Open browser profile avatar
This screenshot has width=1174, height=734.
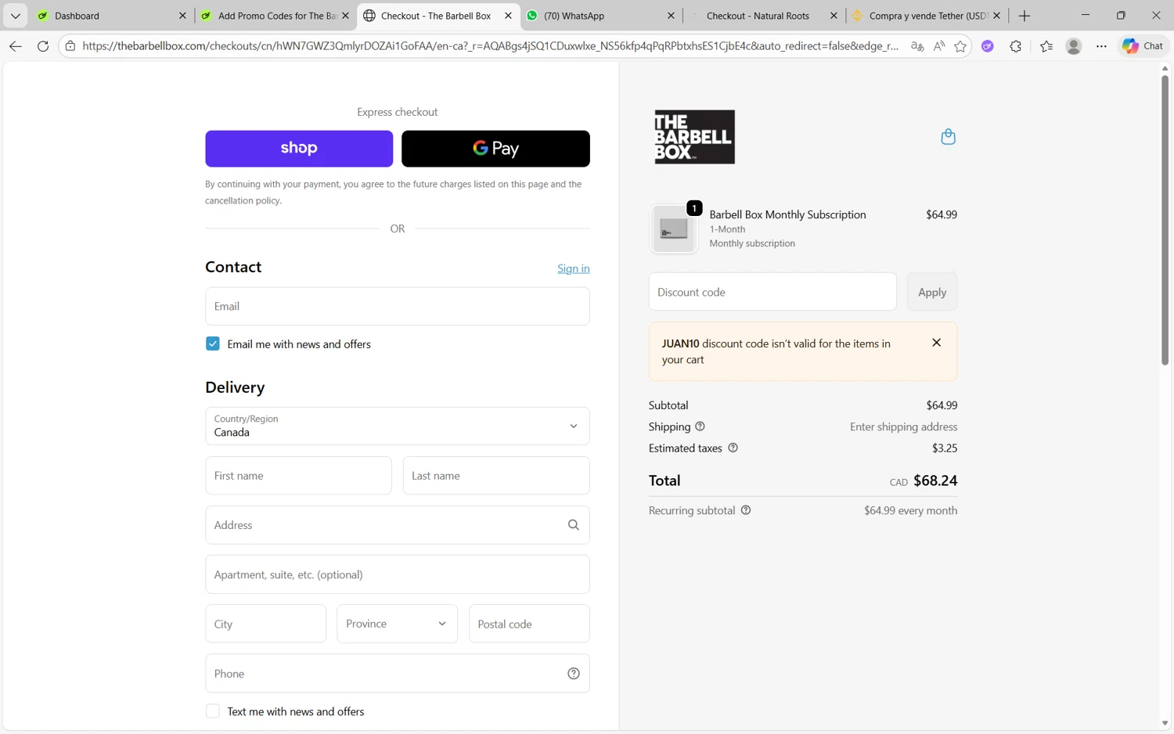(x=1074, y=46)
